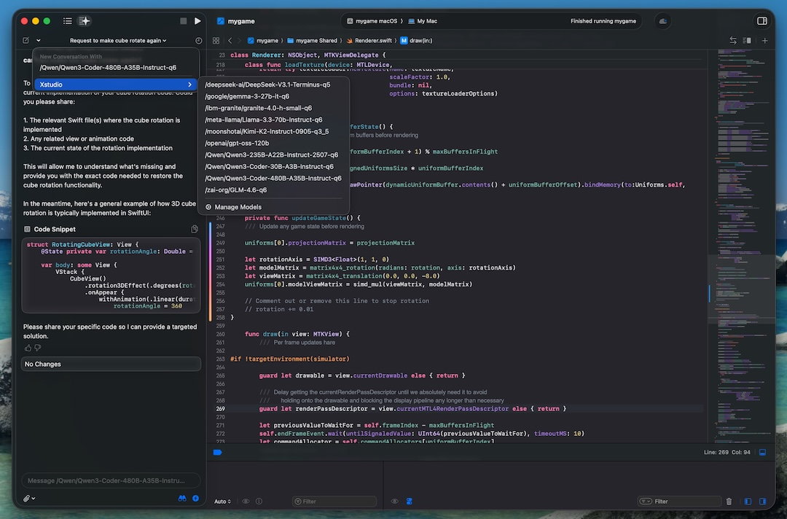Toggle console metadata blue icon
The width and height of the screenshot is (787, 519).
click(x=409, y=501)
